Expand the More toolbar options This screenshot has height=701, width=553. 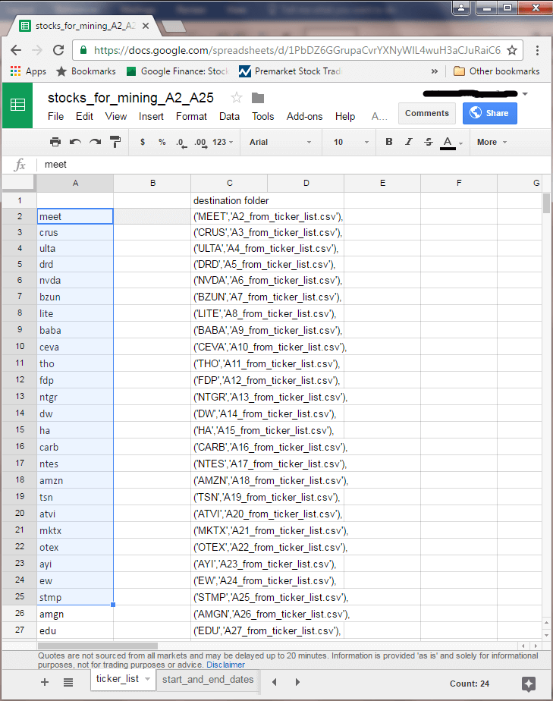(x=492, y=142)
